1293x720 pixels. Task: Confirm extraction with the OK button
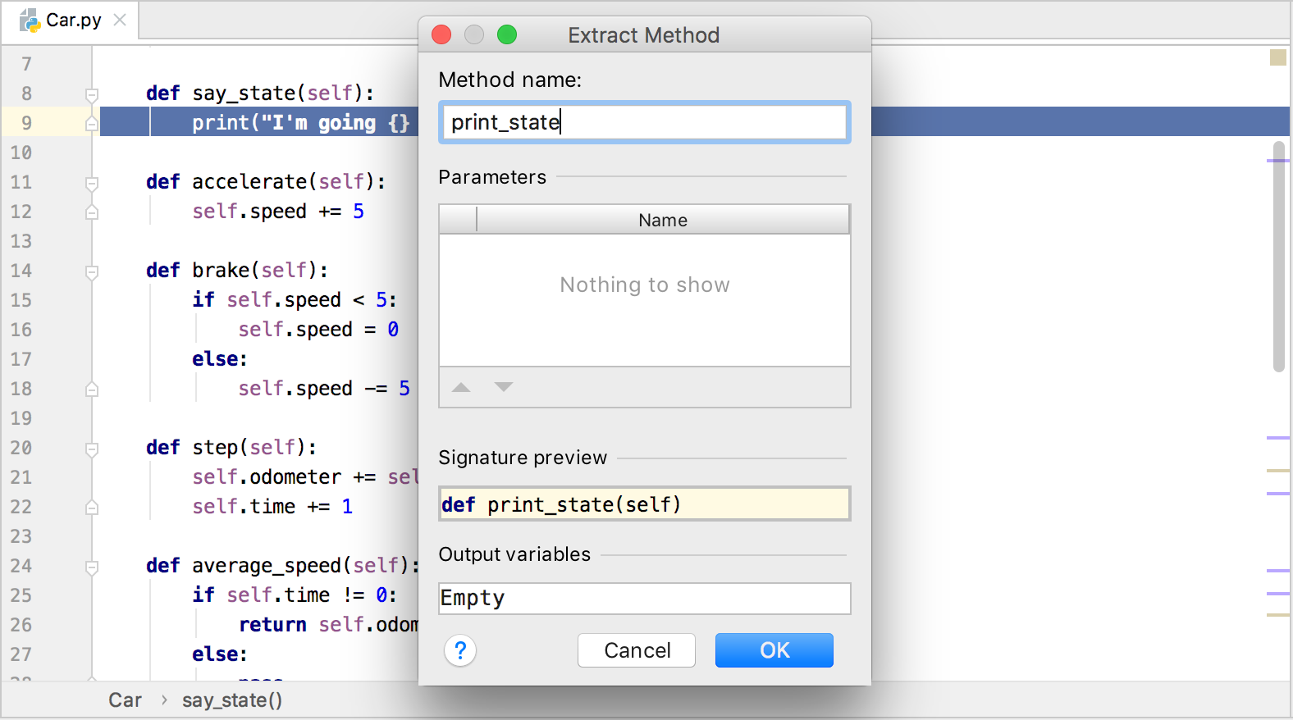pyautogui.click(x=774, y=650)
